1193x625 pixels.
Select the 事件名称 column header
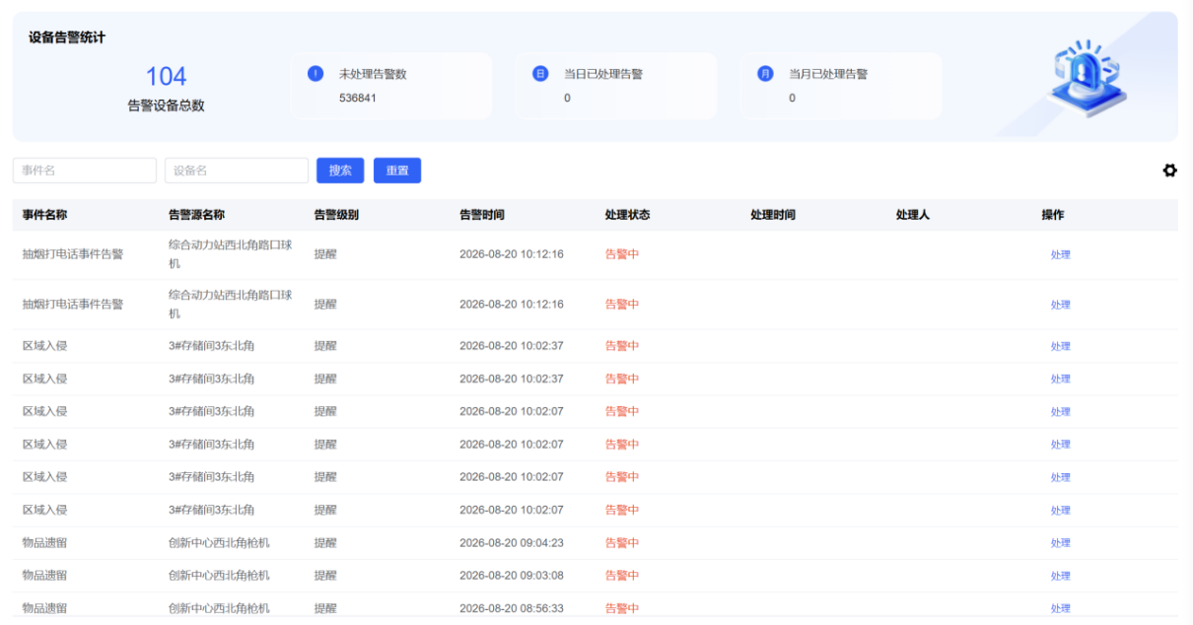44,215
